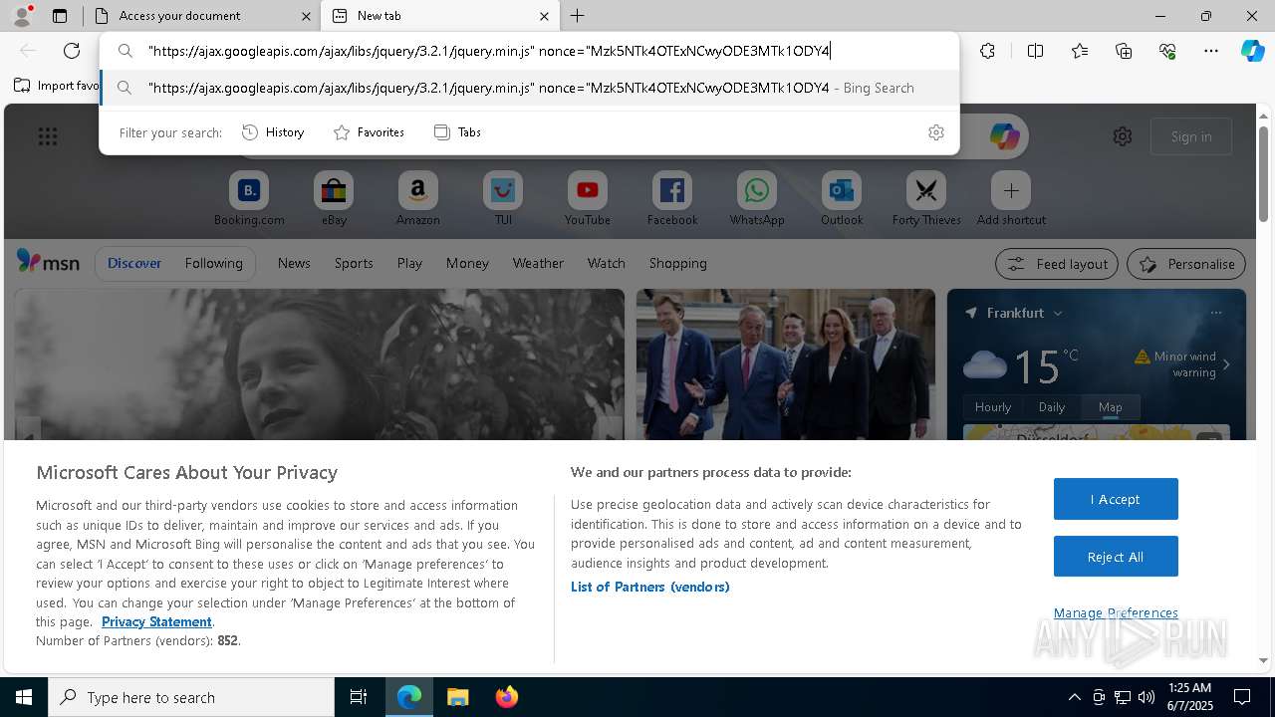Image resolution: width=1275 pixels, height=717 pixels.
Task: Open the Watch category
Action: click(x=606, y=263)
